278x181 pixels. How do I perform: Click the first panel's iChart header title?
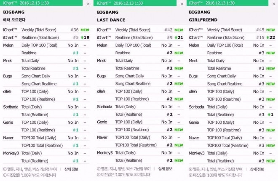pos(26,3)
